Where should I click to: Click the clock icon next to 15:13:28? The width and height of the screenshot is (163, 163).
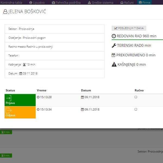pyautogui.click(x=38, y=97)
